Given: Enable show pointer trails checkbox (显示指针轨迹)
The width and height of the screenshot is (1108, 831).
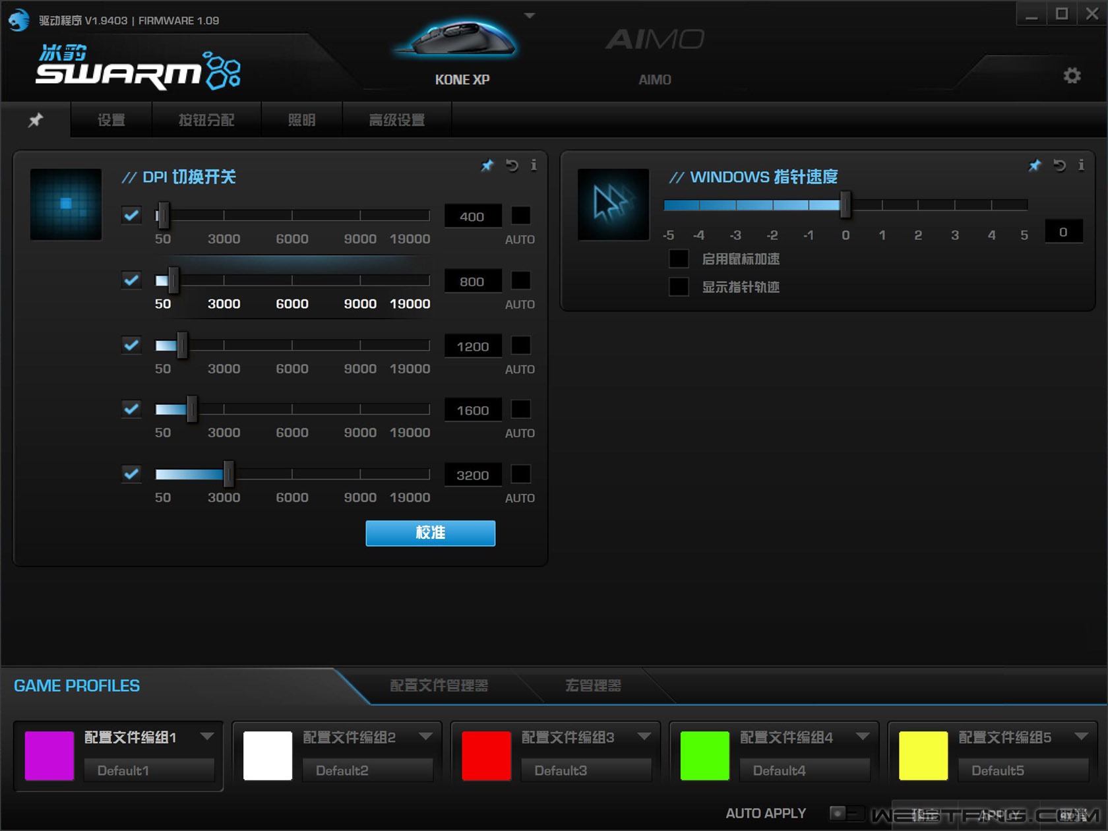Looking at the screenshot, I should [x=679, y=287].
